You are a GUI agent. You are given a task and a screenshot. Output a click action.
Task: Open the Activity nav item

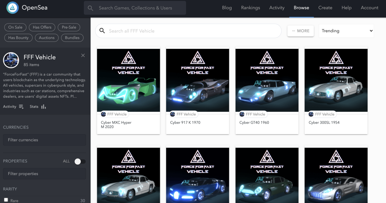(x=277, y=8)
